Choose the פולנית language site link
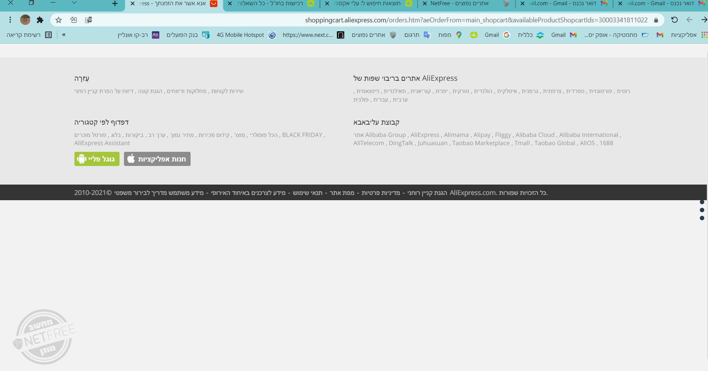The height and width of the screenshot is (371, 708). [361, 100]
